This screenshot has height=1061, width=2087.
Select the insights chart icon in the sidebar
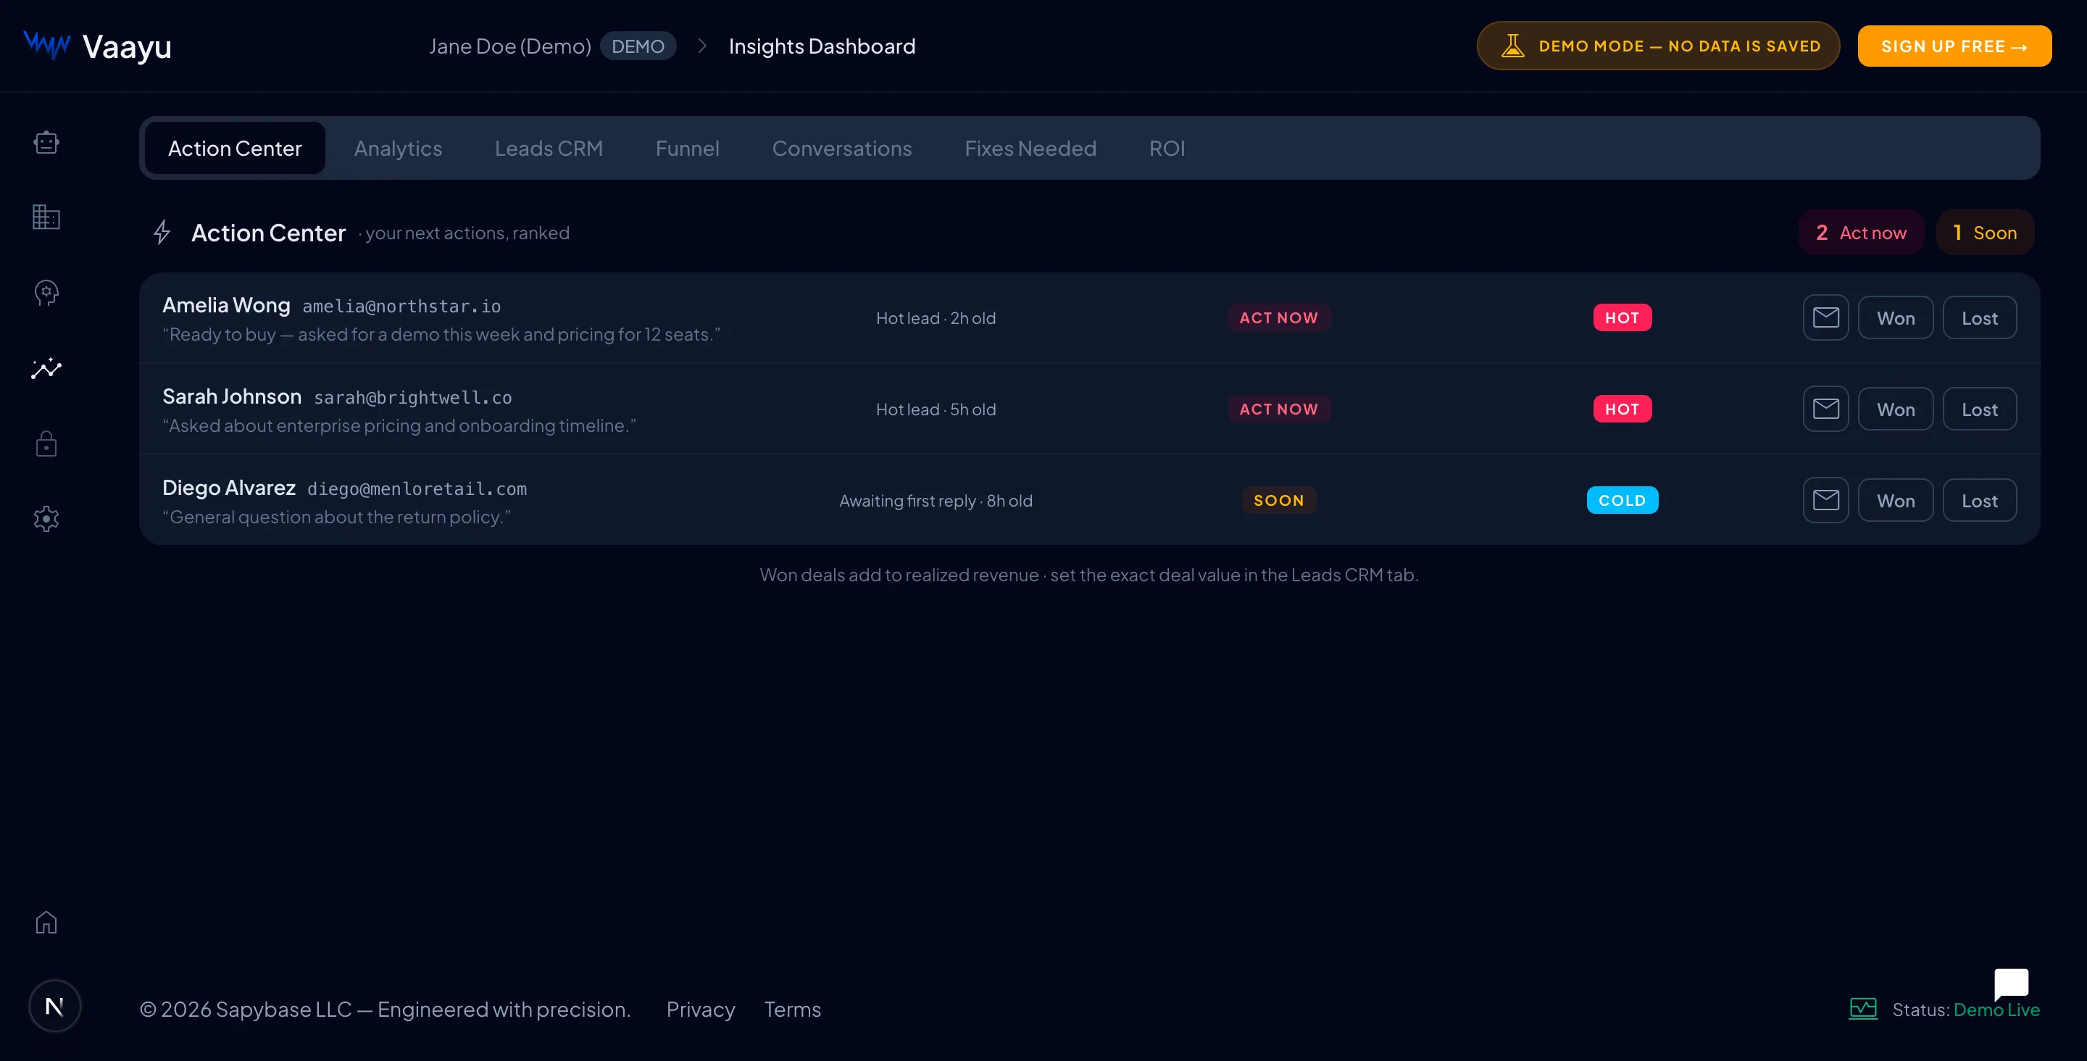tap(46, 369)
